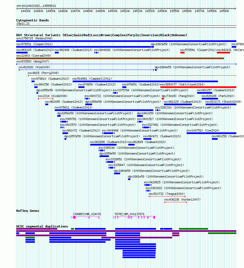Click the esv3363162 variant label

183,188
